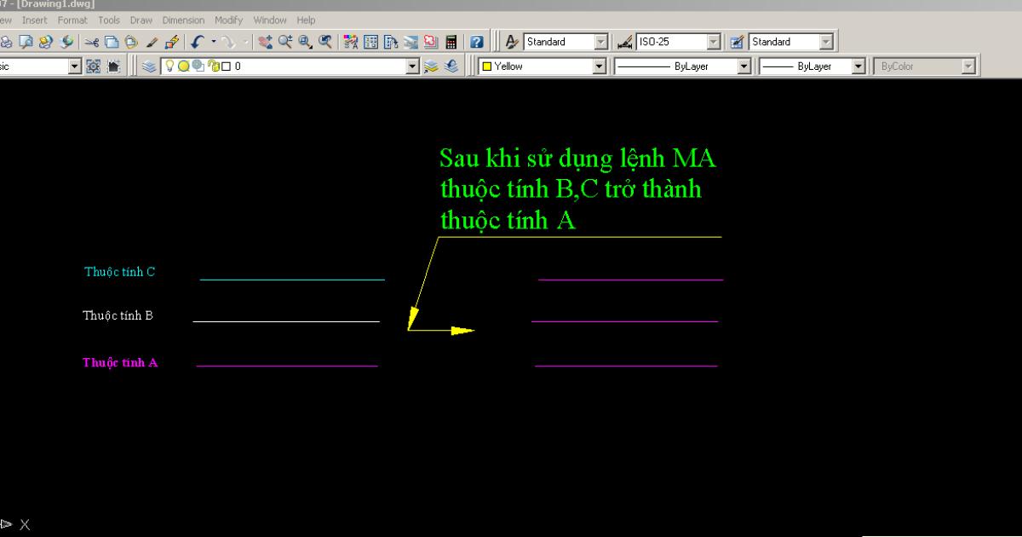Toggle layer 0 viewport freeze icon
Screen dimensions: 1022x537
coord(197,66)
